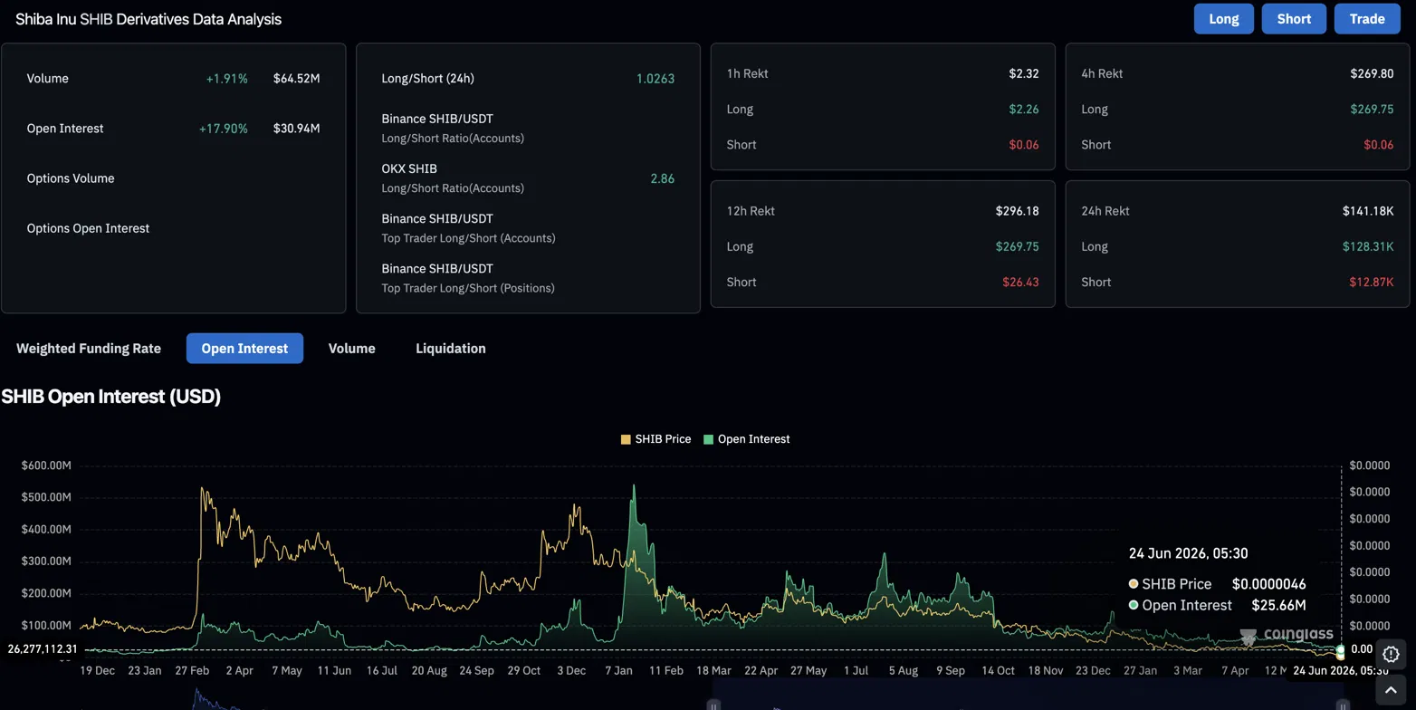Open the Liquidation chart tab

pos(451,349)
